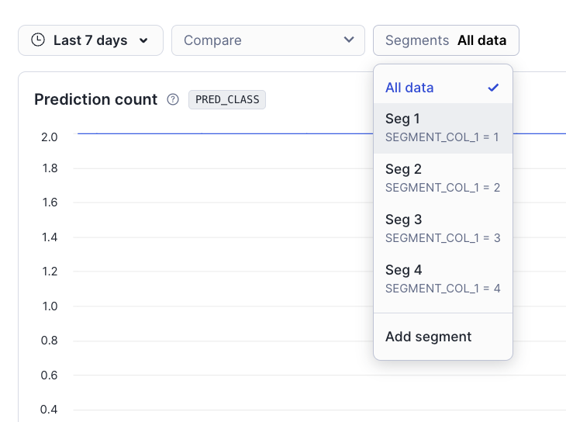Click the Prediction count chart title

[x=96, y=99]
